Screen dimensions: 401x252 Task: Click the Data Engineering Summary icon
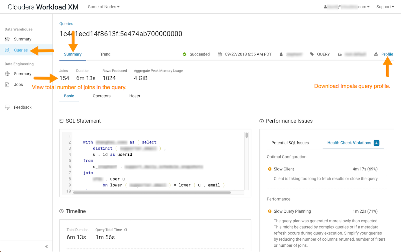tap(7, 74)
